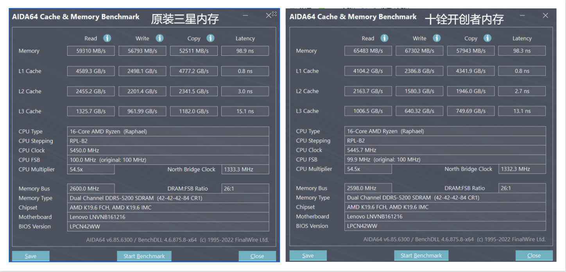Select Memory read value 59310 MB/s
Screen dimensions: 566x272
tap(91, 51)
